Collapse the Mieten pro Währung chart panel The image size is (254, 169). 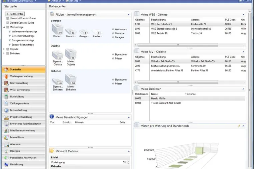[x=243, y=126]
